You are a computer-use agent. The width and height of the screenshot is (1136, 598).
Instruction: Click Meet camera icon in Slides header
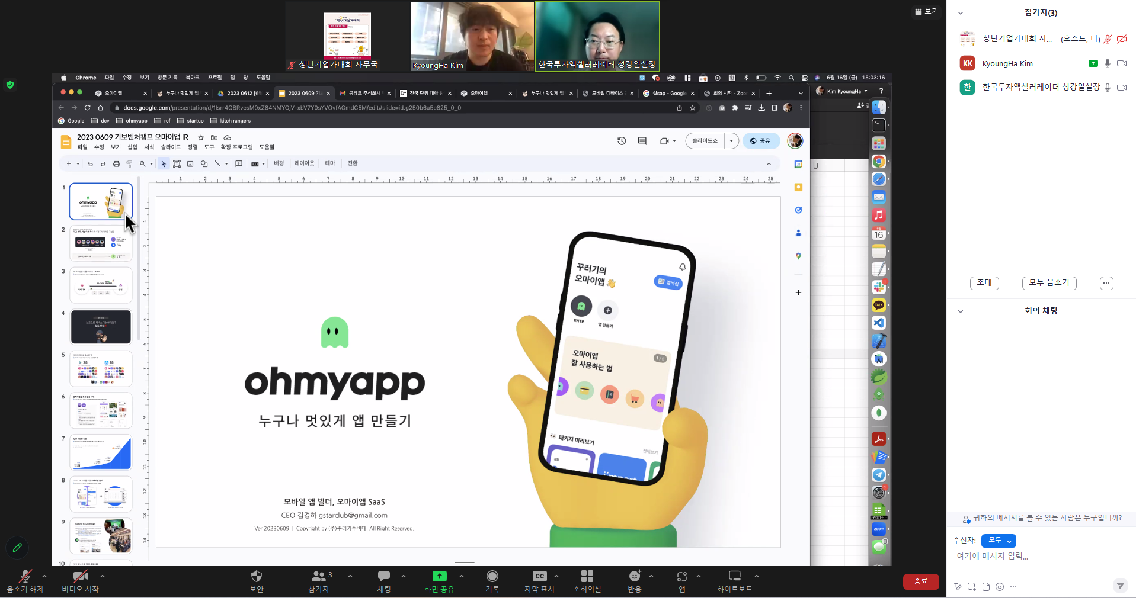point(664,141)
